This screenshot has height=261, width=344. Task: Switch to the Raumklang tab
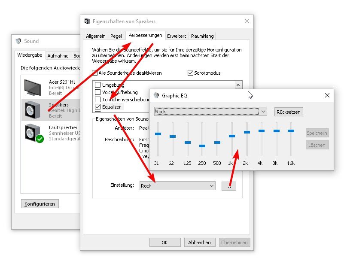202,36
